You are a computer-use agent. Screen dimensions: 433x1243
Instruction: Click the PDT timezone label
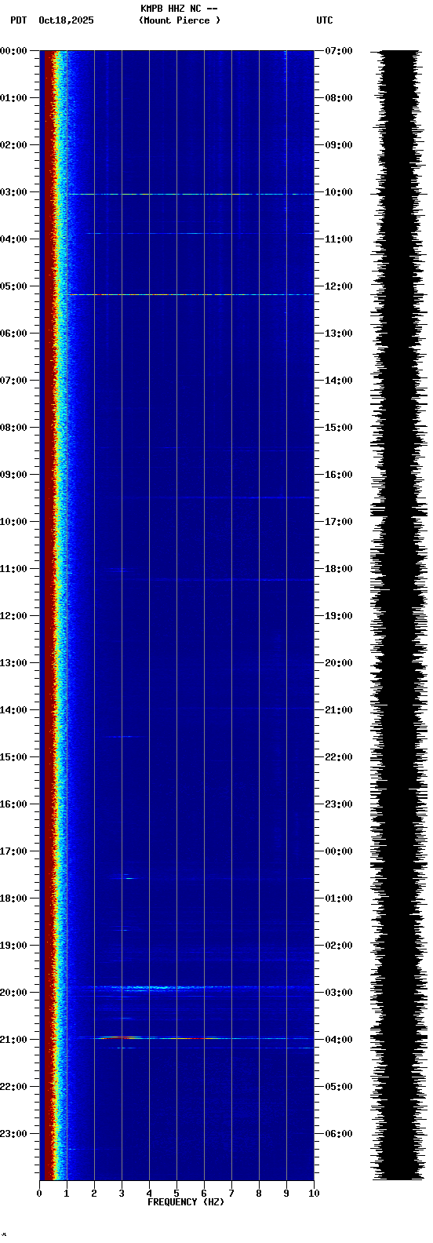coord(18,20)
